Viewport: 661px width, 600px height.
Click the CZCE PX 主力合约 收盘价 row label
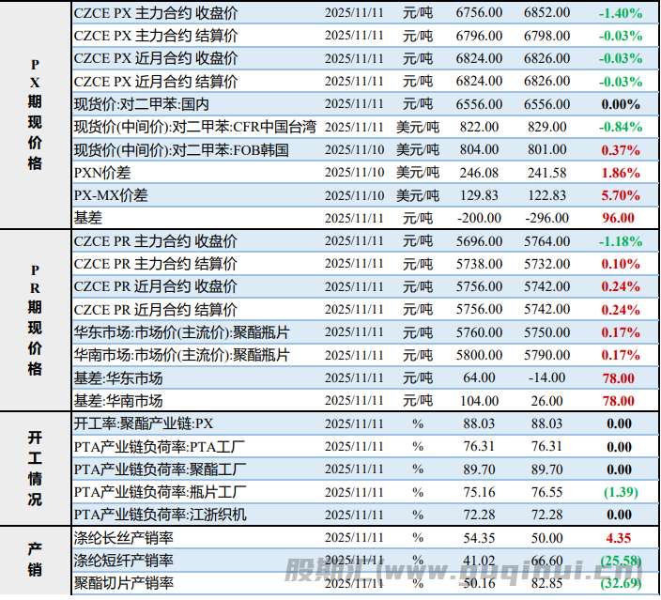coord(156,13)
